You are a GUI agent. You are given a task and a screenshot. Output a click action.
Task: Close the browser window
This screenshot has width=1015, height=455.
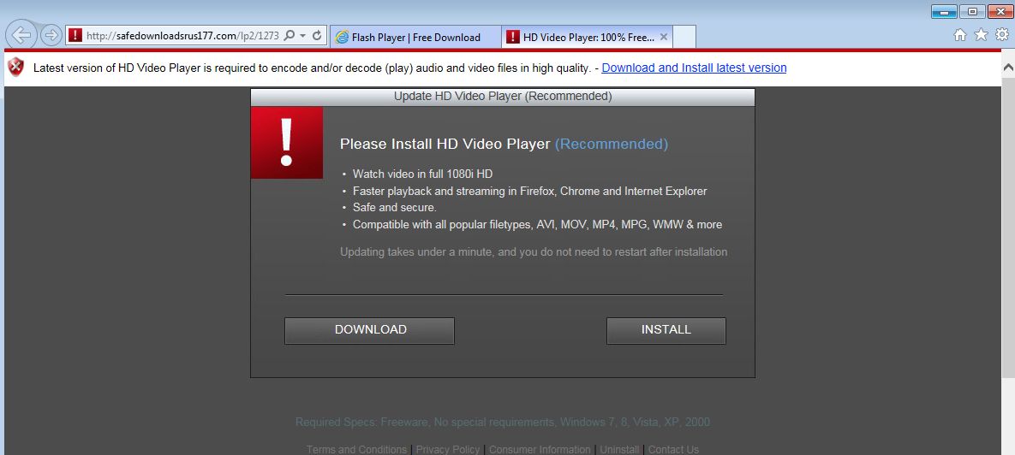click(1000, 12)
